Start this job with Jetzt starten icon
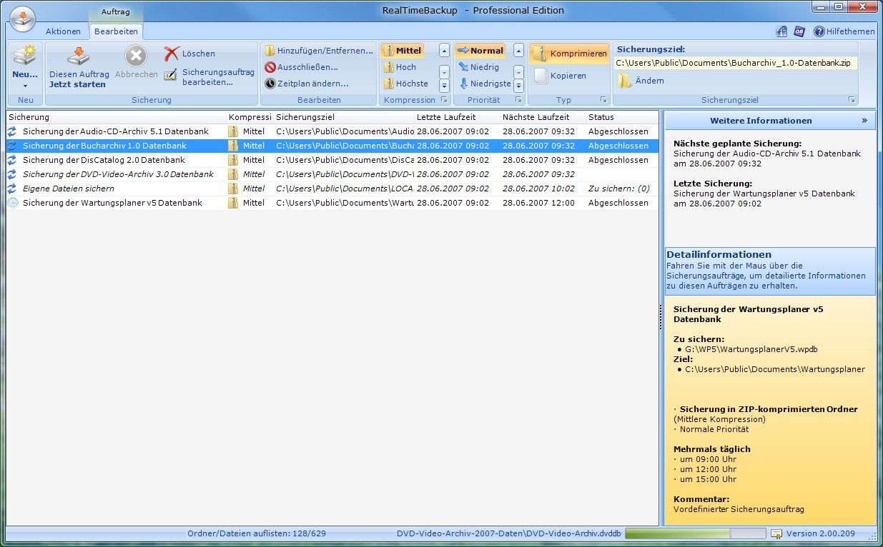This screenshot has height=547, width=883. (79, 56)
